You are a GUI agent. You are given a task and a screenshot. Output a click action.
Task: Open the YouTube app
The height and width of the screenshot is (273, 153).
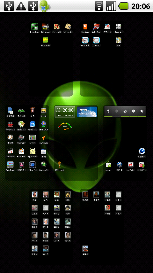[x=131, y=165]
